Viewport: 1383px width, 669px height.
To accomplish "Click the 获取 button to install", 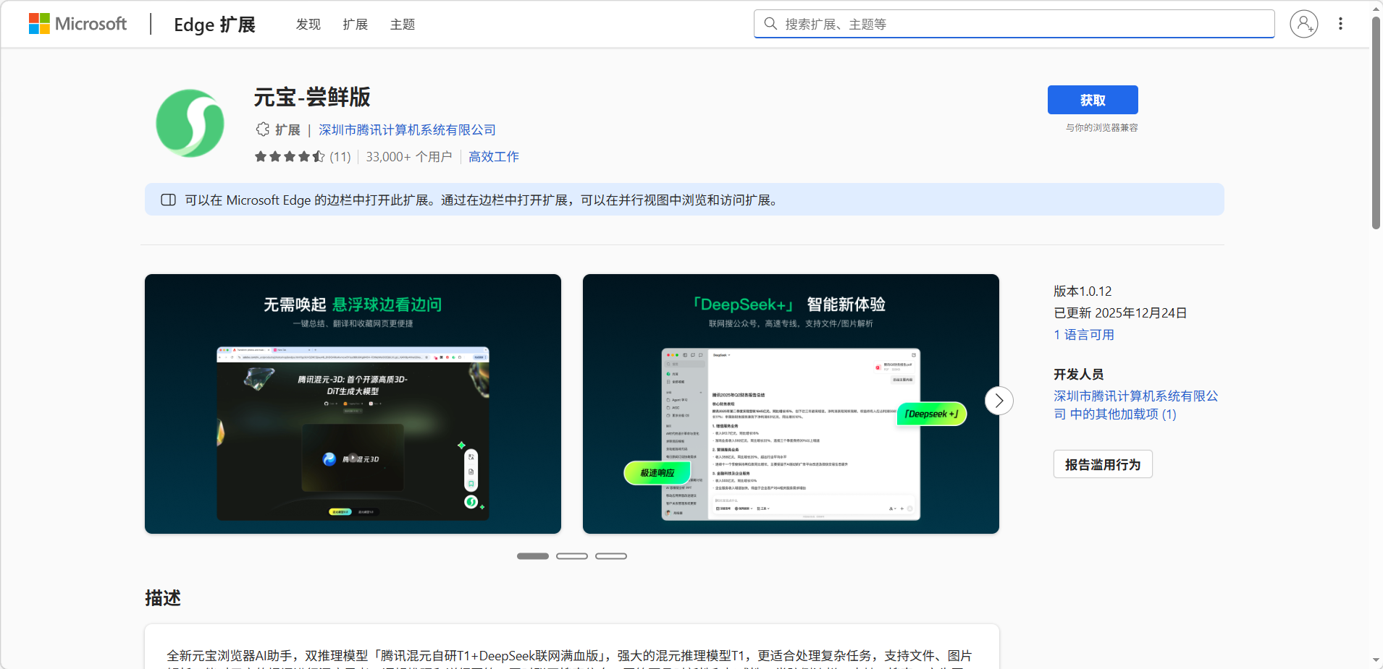I will pos(1092,100).
